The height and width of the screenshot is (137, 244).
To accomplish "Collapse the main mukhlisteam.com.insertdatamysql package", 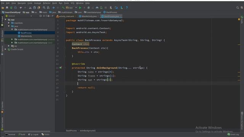I will coord(12,30).
